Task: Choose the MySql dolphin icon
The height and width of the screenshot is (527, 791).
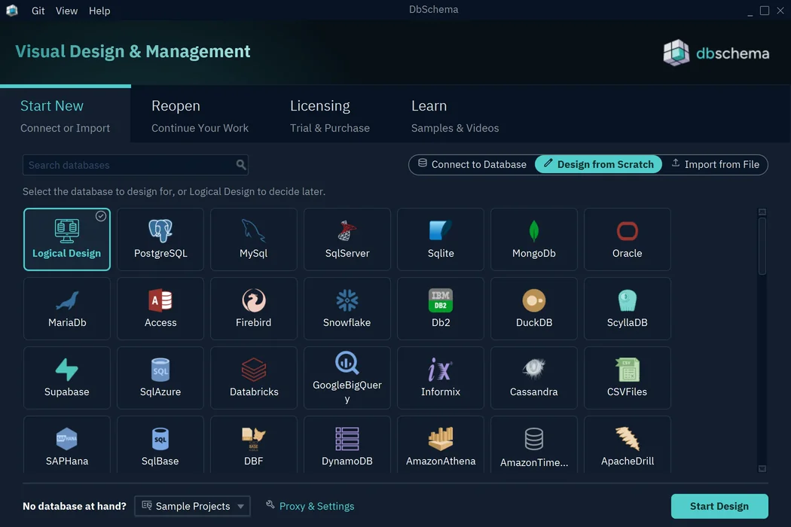Action: coord(253,231)
